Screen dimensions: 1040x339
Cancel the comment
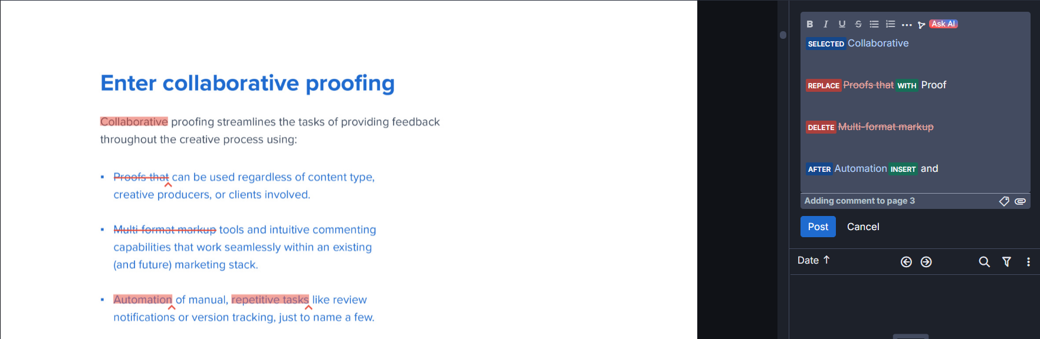coord(863,227)
